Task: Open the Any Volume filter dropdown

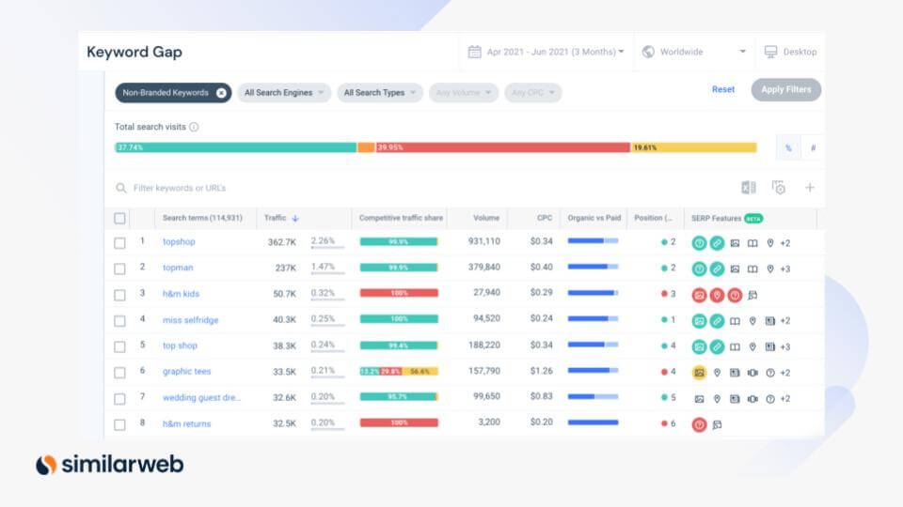Action: click(464, 93)
